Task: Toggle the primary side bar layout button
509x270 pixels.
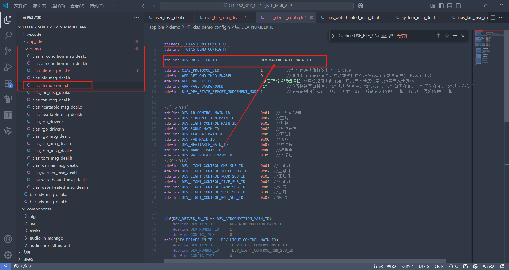Action: pos(441,6)
